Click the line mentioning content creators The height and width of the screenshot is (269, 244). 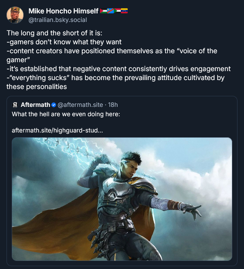pyautogui.click(x=112, y=51)
